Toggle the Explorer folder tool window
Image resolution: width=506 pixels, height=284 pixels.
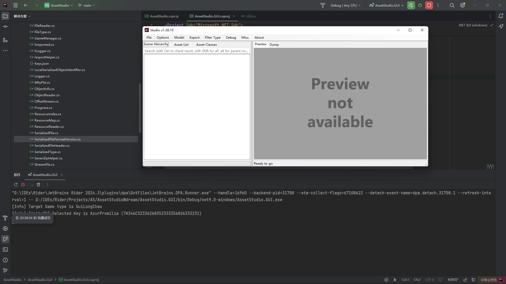5,16
